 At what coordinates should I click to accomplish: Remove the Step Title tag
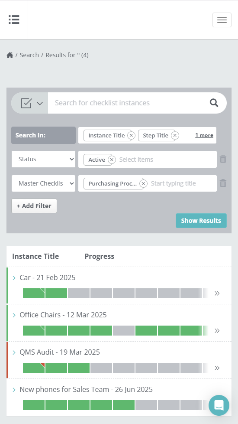pos(175,135)
